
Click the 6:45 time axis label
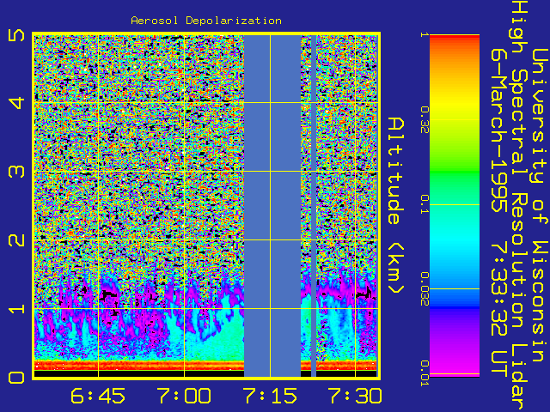(x=98, y=396)
